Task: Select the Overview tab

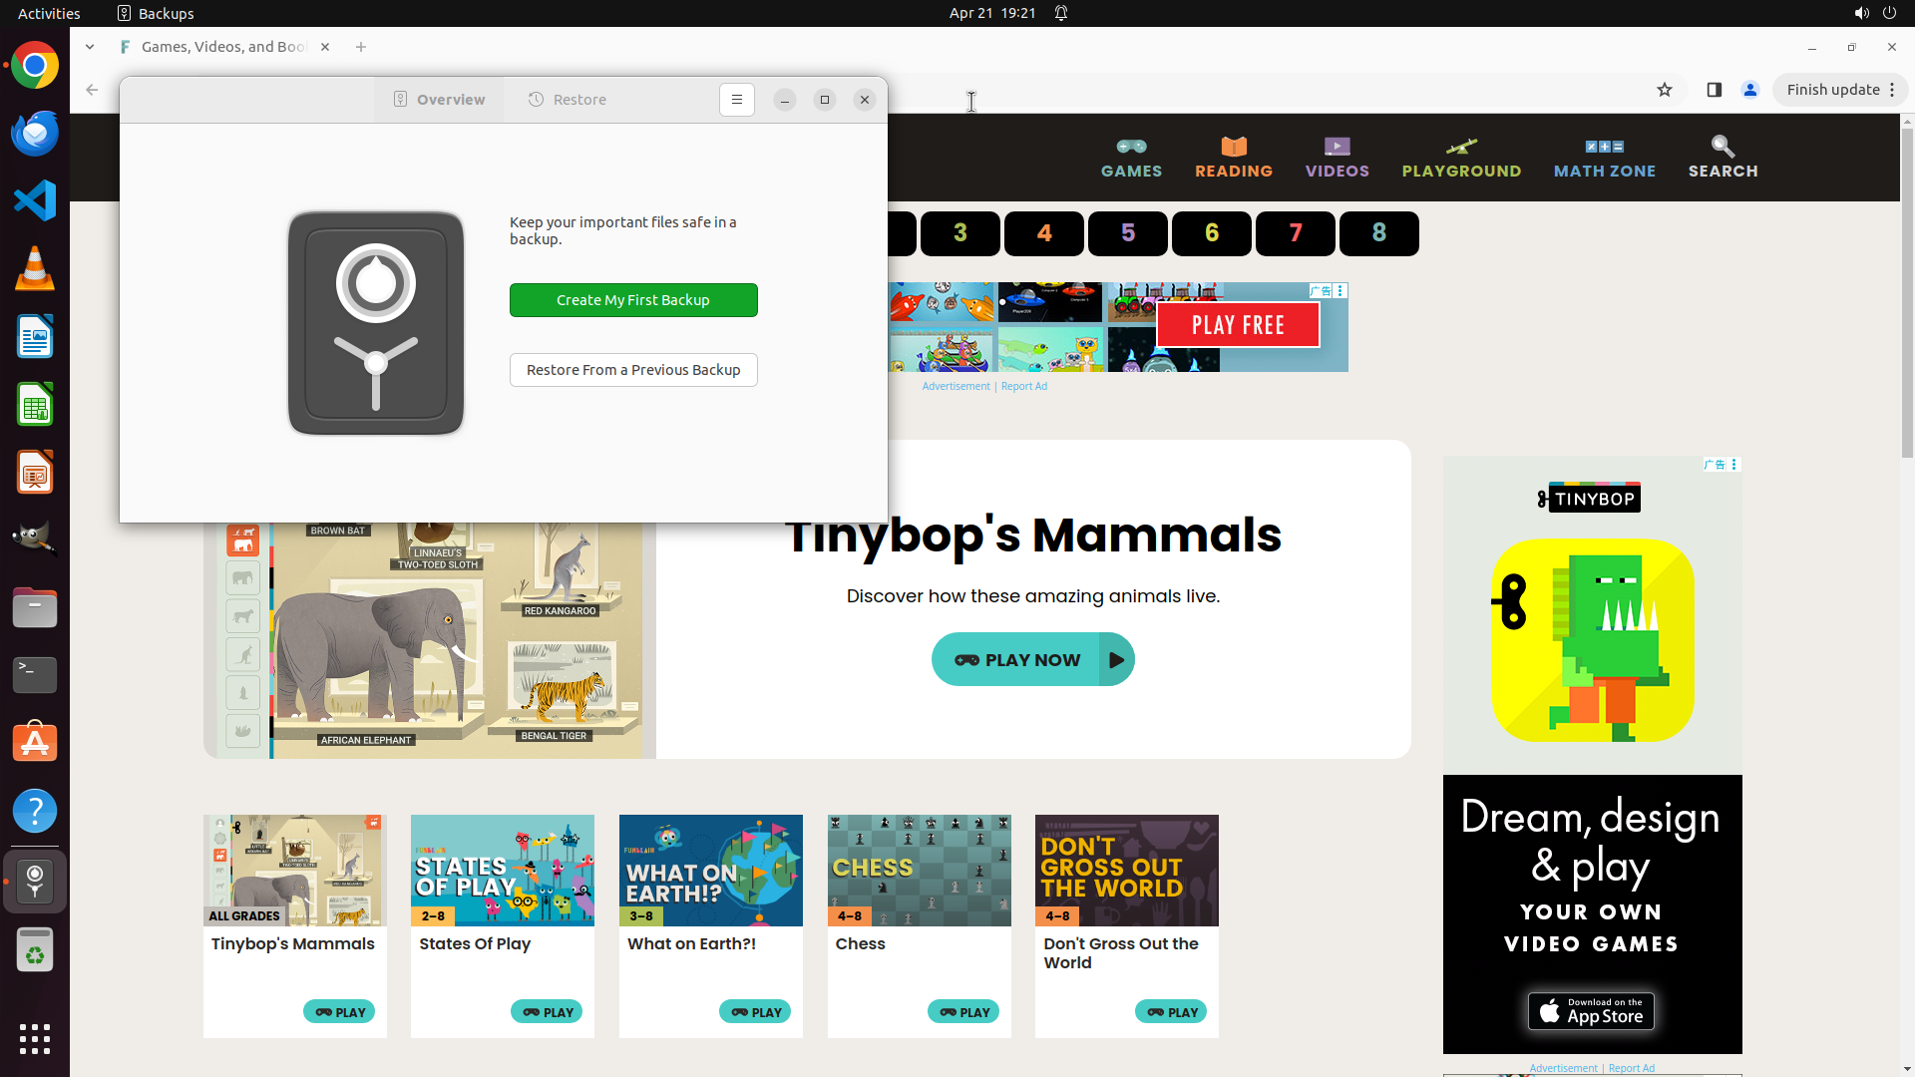Action: pos(439,100)
